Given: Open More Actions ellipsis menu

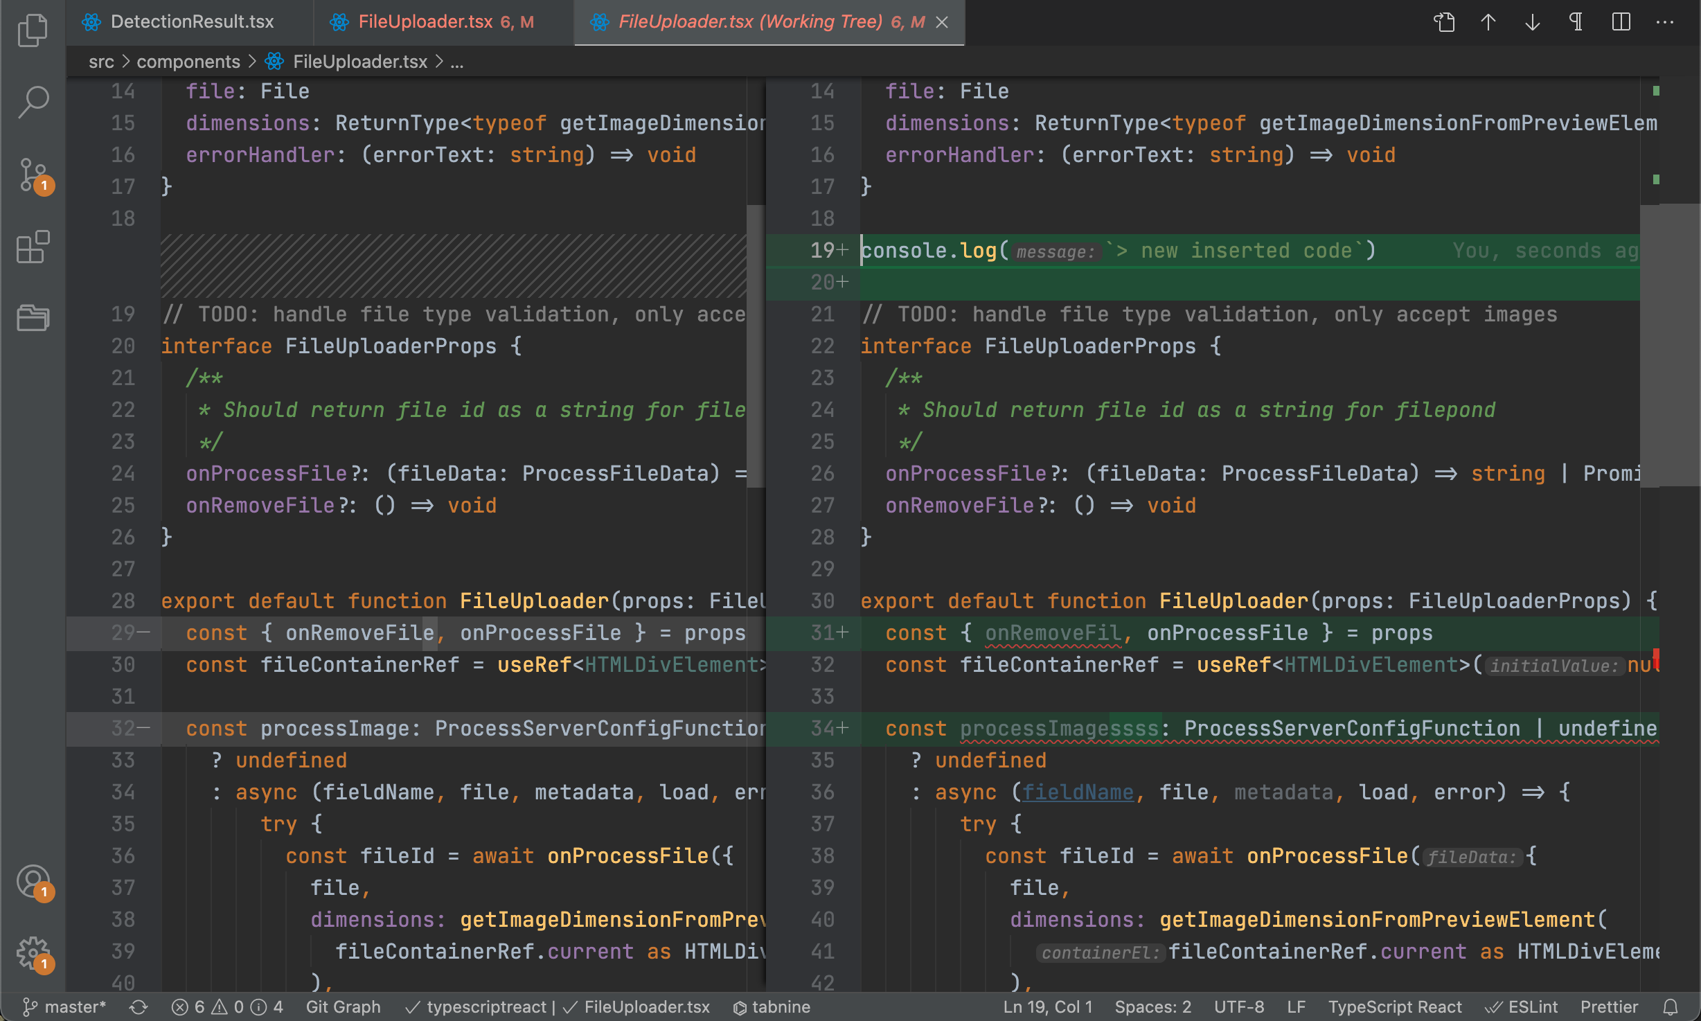Looking at the screenshot, I should tap(1665, 22).
